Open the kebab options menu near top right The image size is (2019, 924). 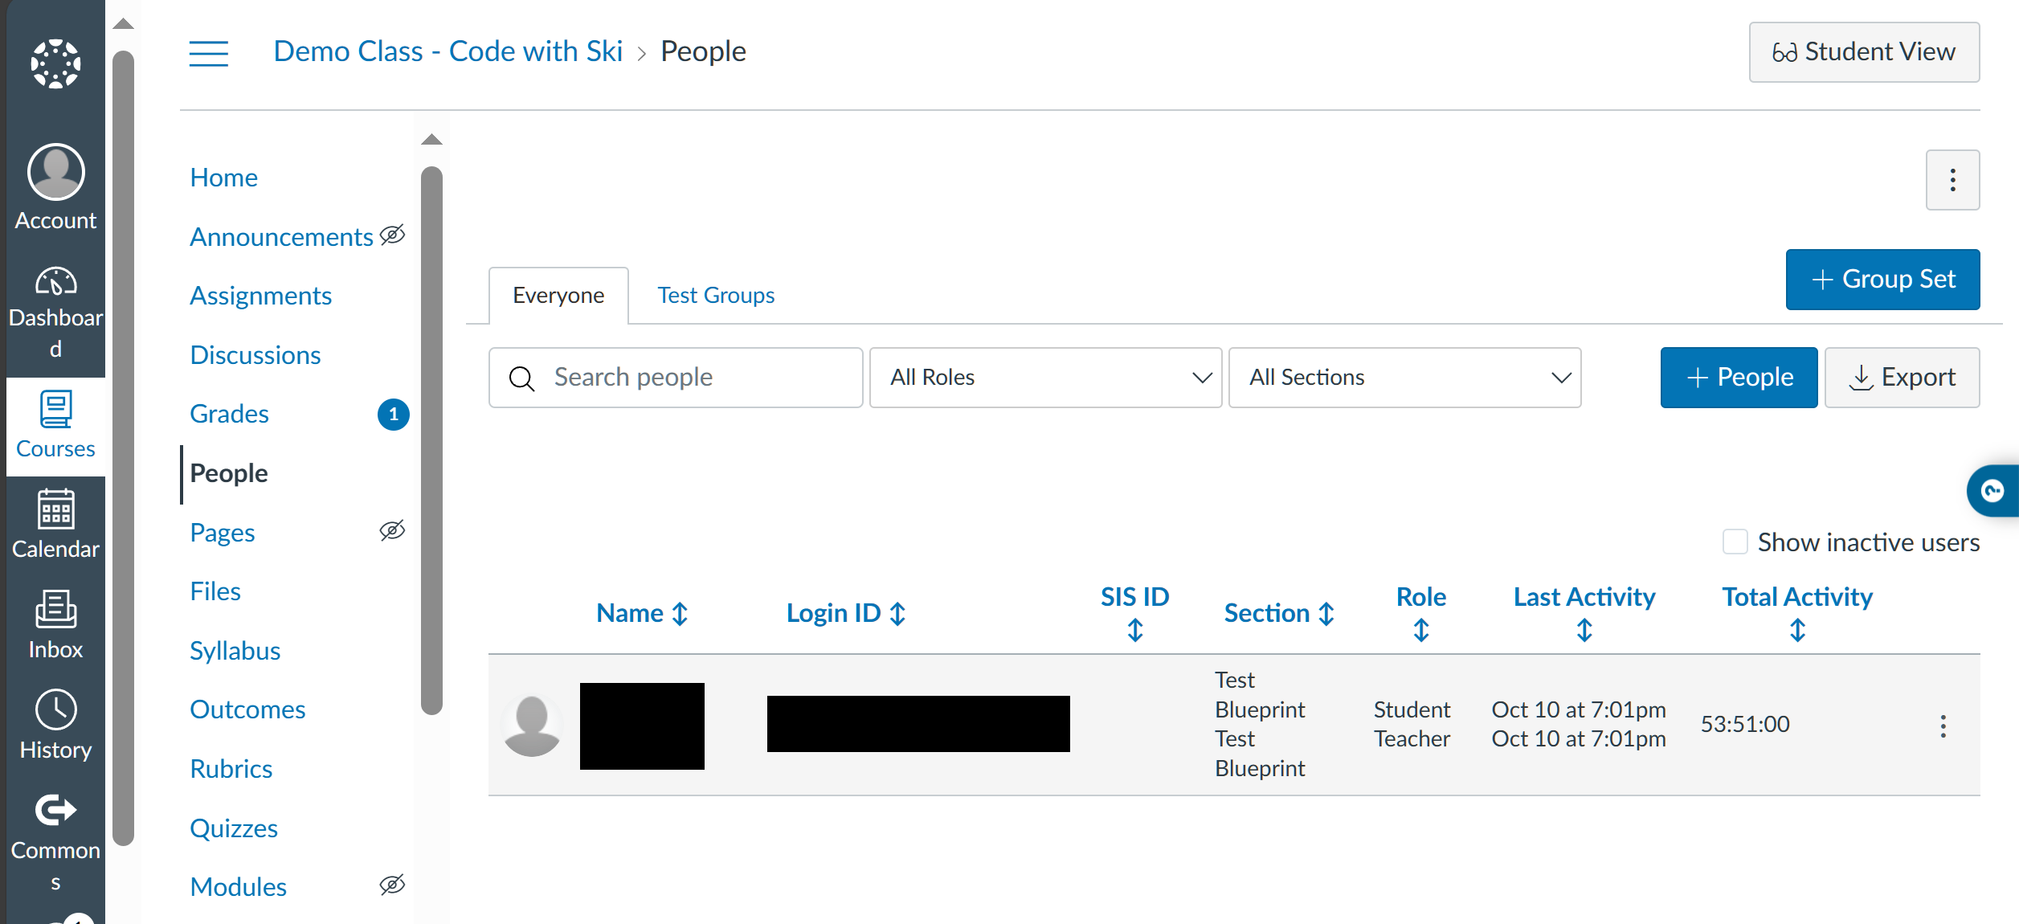(x=1952, y=180)
